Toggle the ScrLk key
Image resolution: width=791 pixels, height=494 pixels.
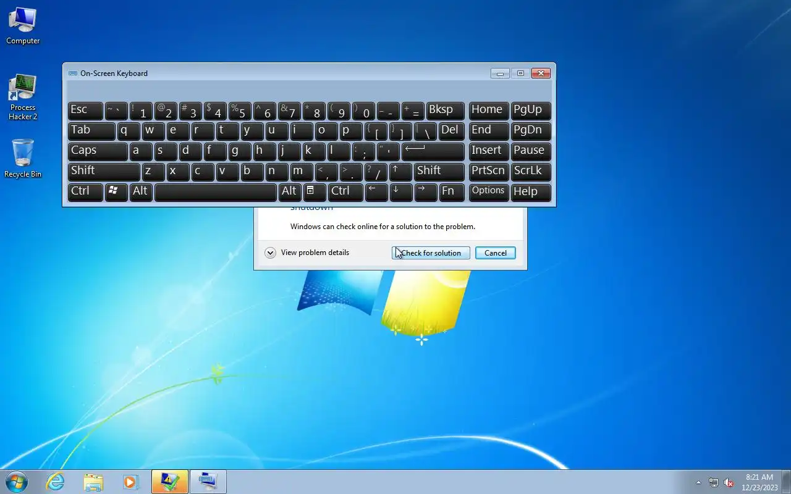531,172
